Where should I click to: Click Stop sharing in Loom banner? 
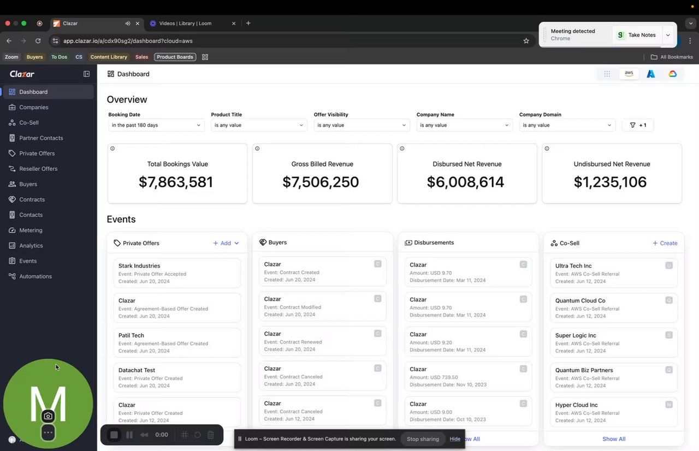click(423, 439)
